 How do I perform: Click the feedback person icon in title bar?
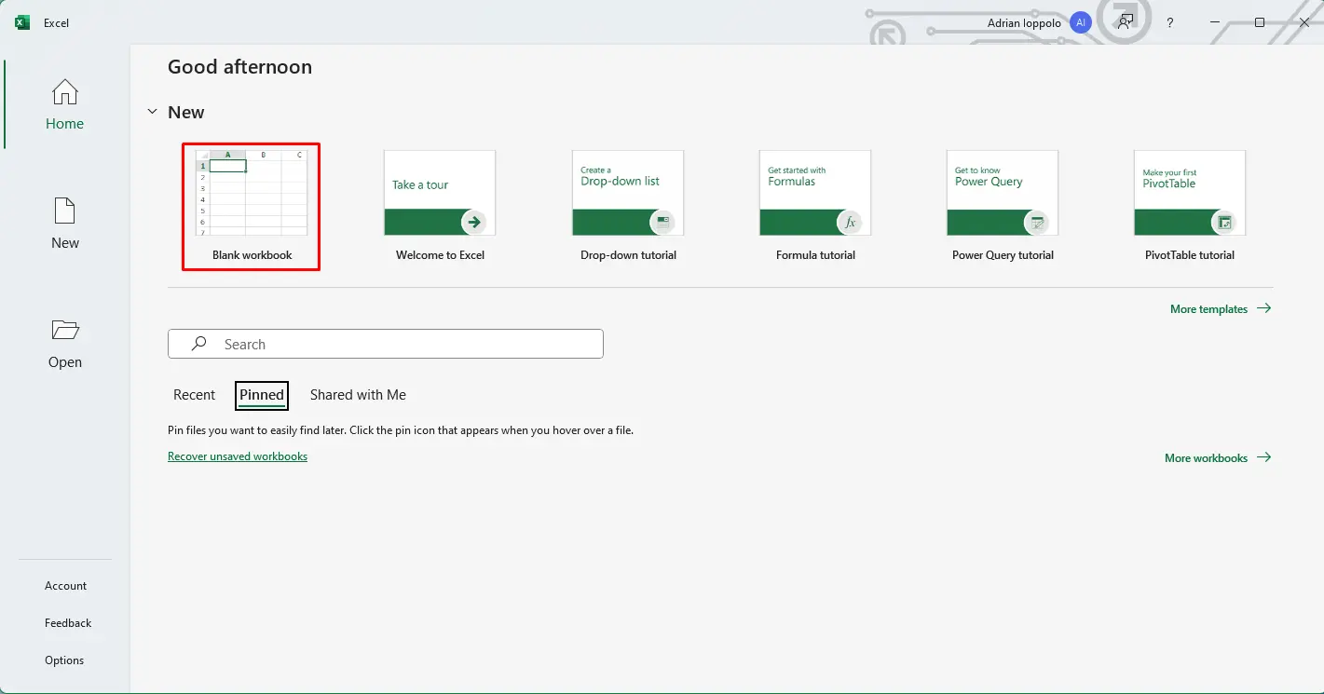pos(1126,22)
